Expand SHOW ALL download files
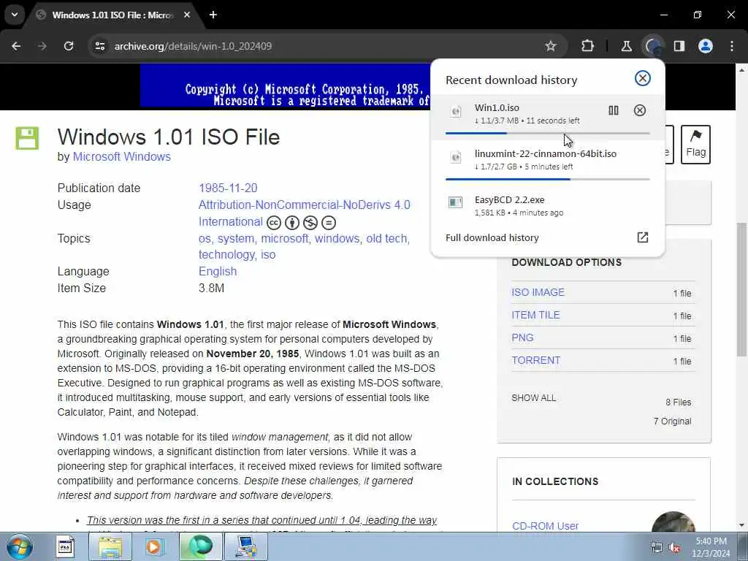 point(533,398)
